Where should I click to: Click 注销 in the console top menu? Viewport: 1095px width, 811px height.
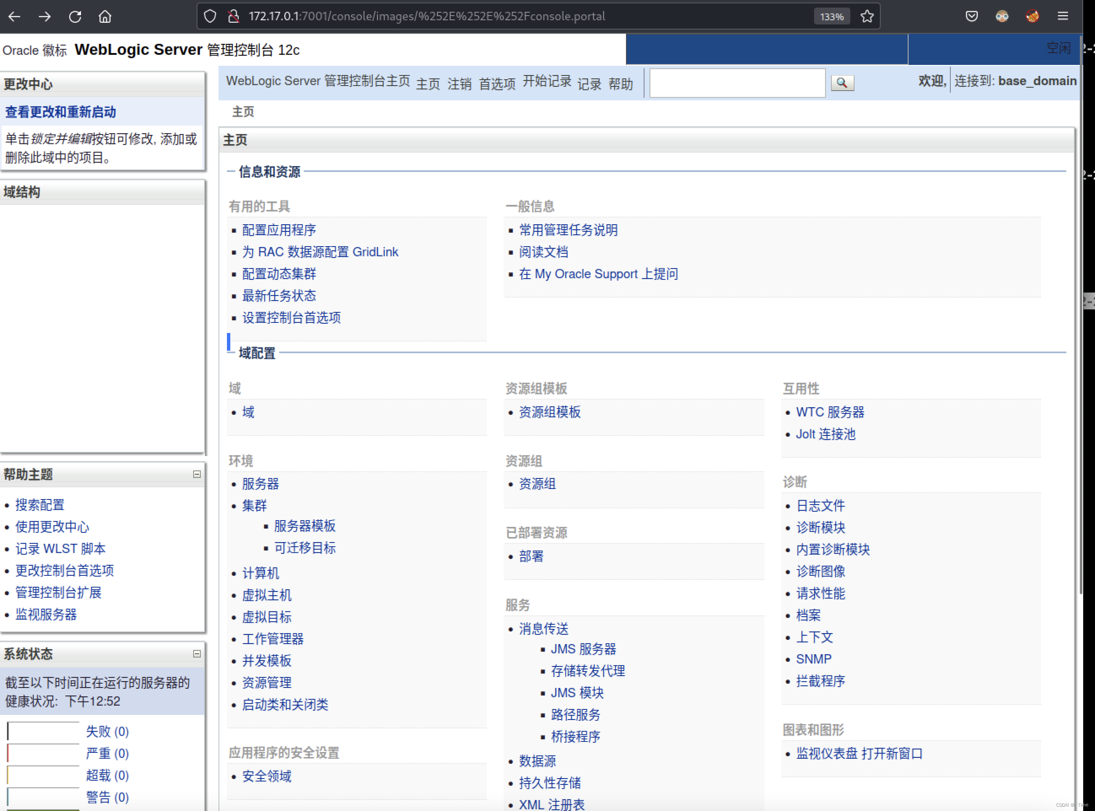pyautogui.click(x=459, y=83)
